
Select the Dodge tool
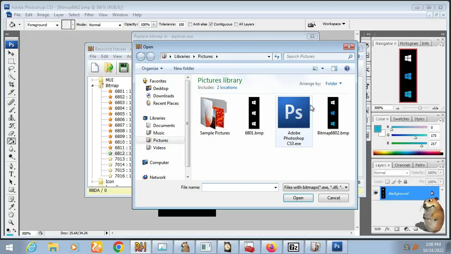[11, 157]
